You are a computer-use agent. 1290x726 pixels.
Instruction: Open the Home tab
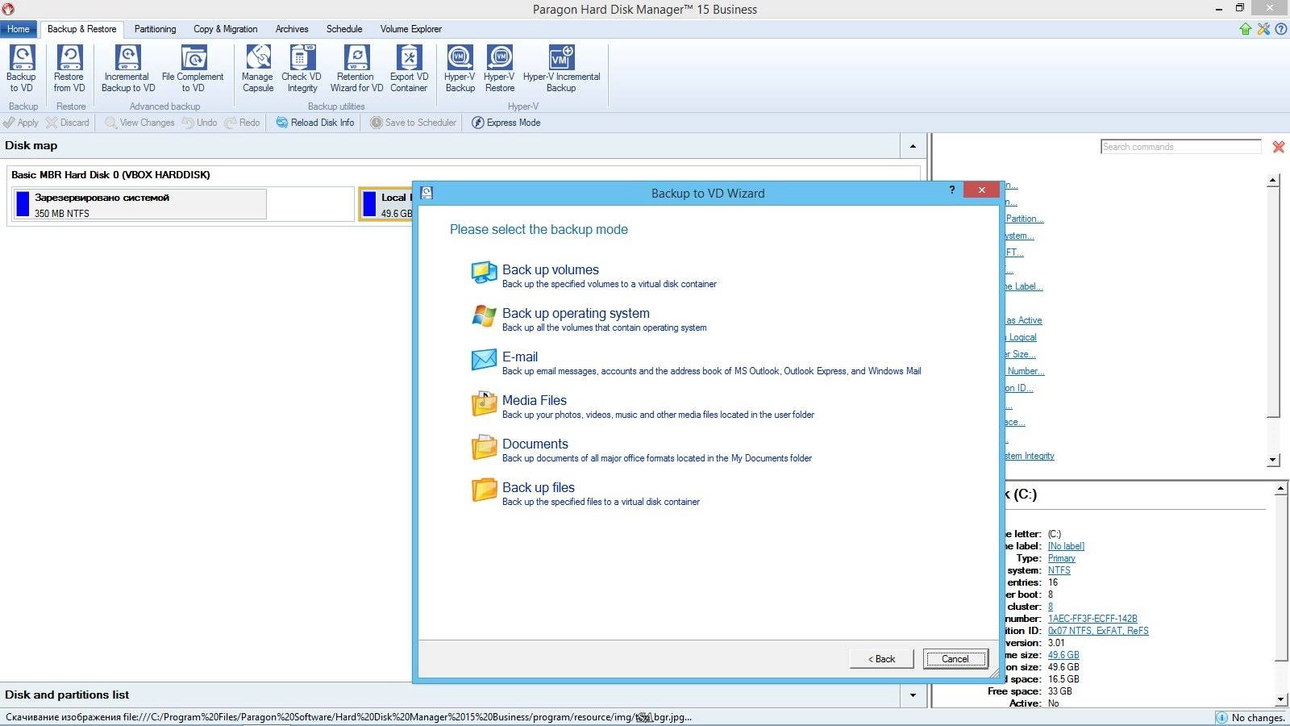click(18, 29)
